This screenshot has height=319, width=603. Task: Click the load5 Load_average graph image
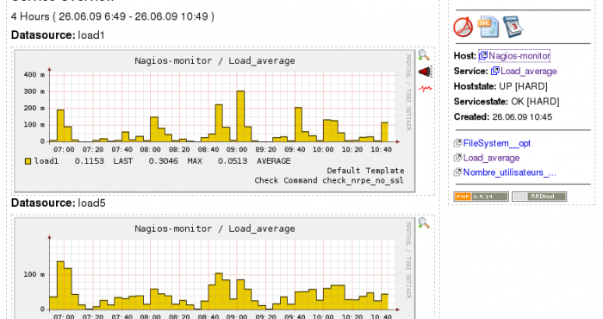(x=214, y=268)
